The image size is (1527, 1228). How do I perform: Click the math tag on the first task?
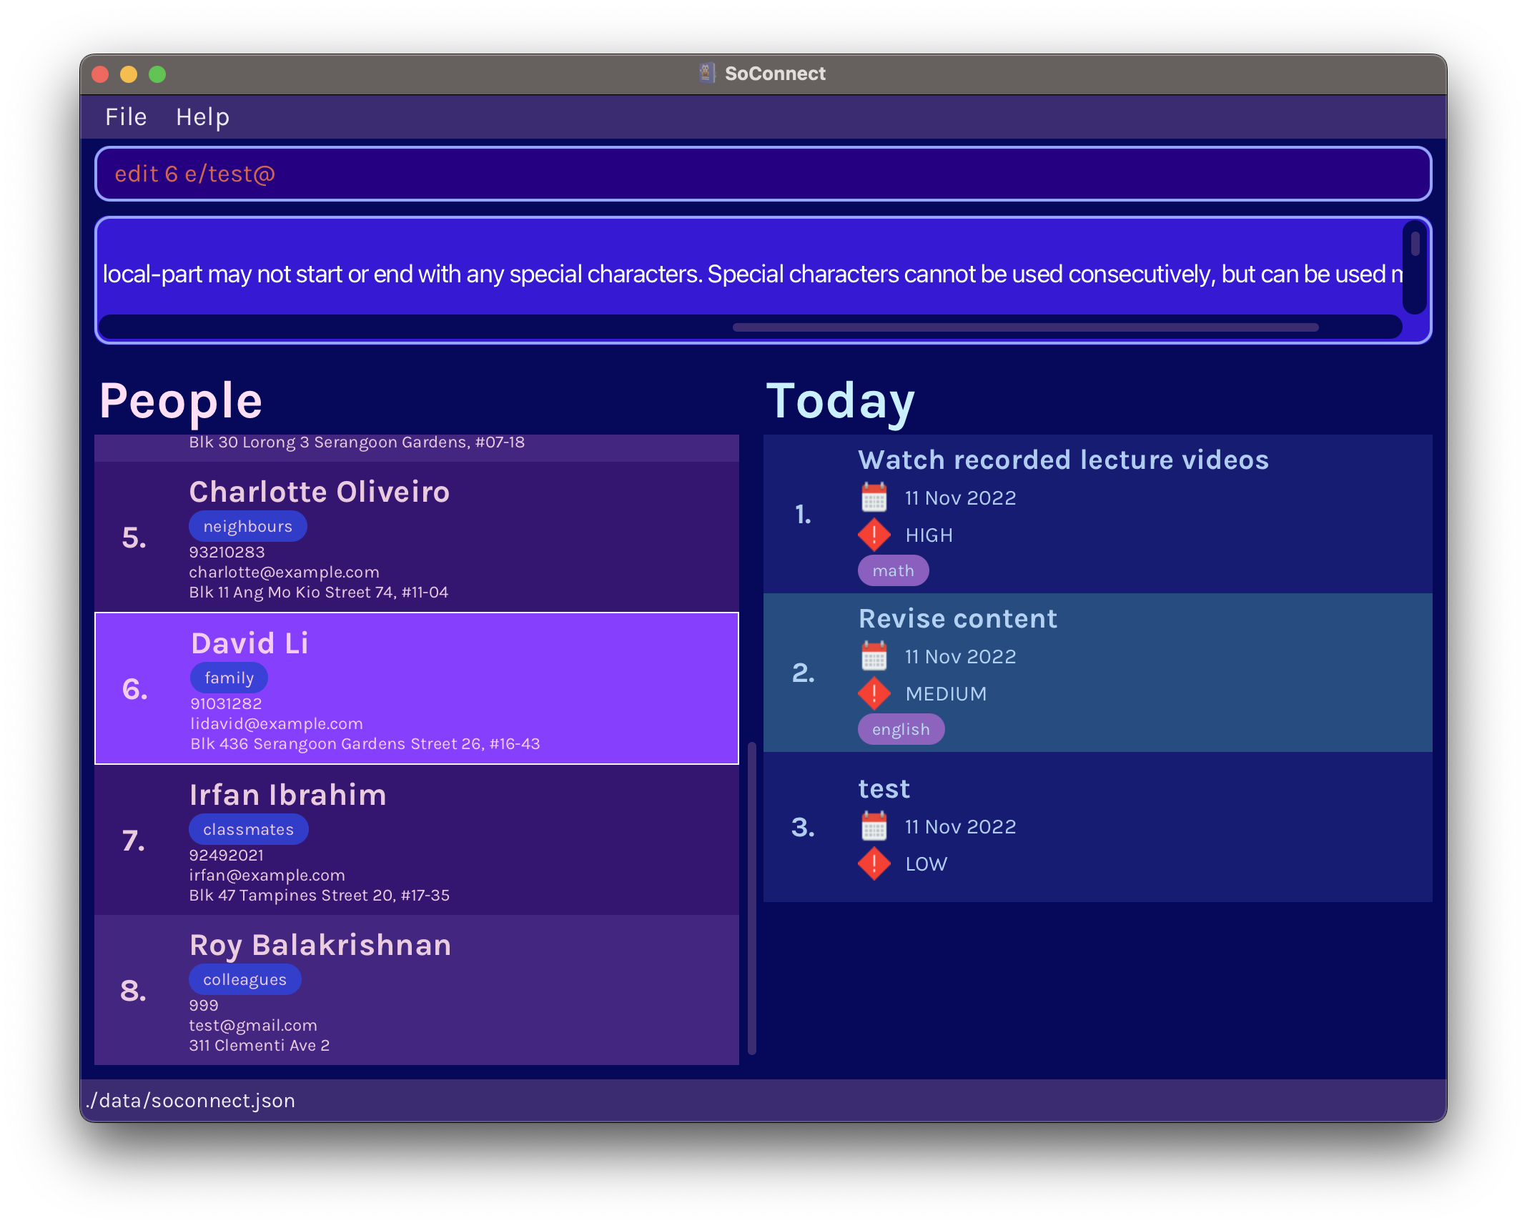(x=893, y=571)
